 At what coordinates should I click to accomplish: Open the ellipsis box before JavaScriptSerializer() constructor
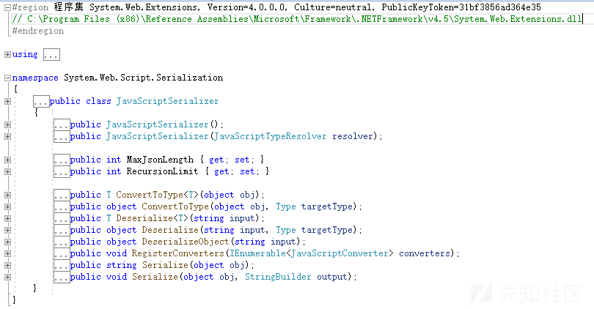(62, 124)
